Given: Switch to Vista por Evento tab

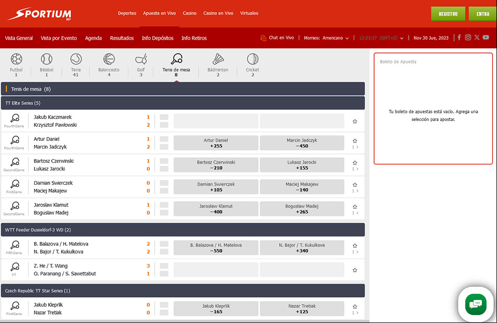Looking at the screenshot, I should [x=59, y=38].
